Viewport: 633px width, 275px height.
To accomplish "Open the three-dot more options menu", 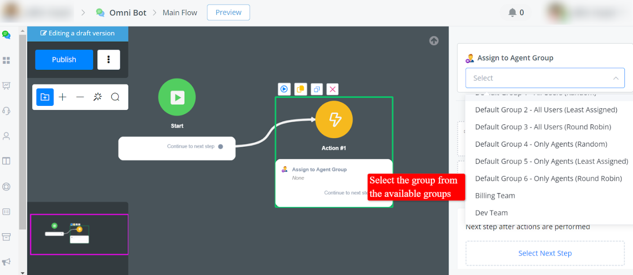I will pyautogui.click(x=109, y=60).
